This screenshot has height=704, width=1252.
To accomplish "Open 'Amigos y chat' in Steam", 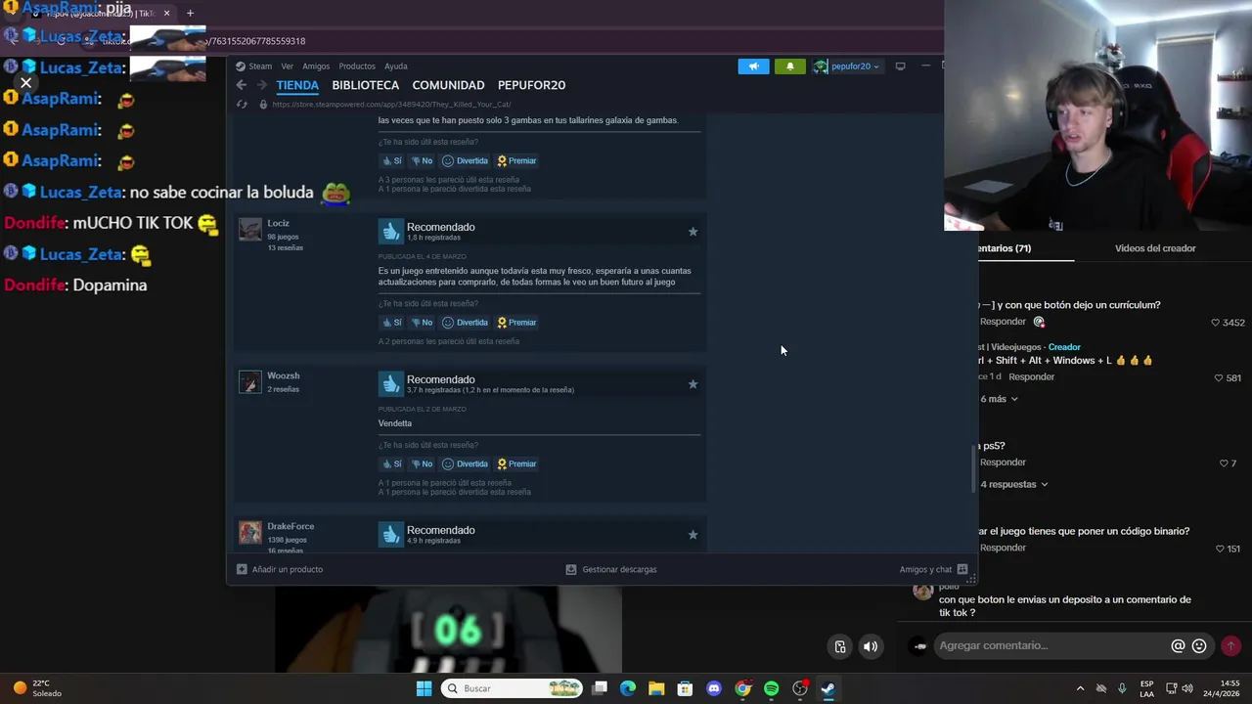I will click(x=933, y=569).
